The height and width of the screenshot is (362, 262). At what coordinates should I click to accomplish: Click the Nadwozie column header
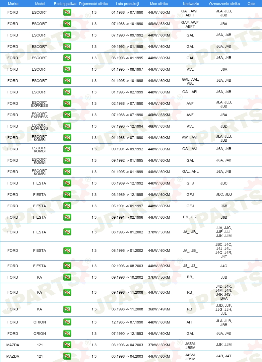pos(191,4)
